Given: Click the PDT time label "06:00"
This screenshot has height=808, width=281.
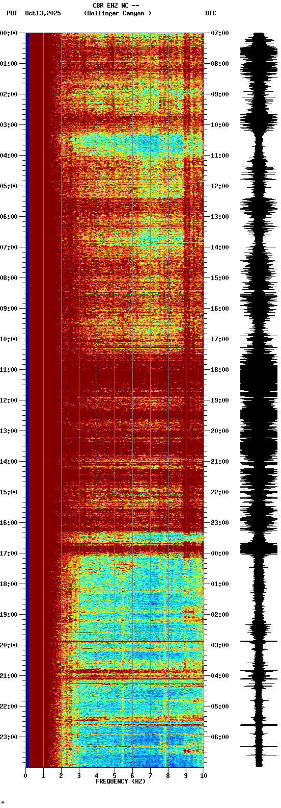Looking at the screenshot, I should 9,217.
